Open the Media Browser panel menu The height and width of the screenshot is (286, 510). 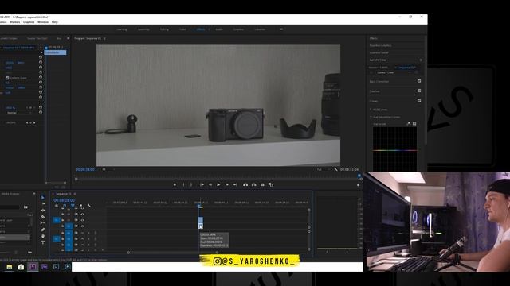(33, 194)
